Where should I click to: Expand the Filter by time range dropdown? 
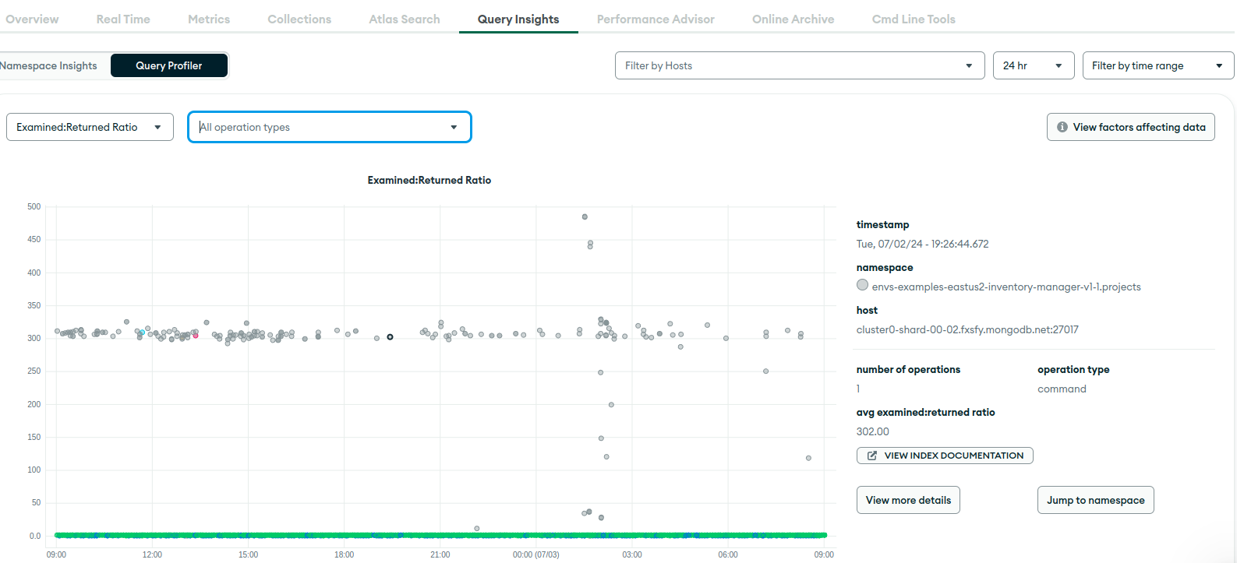[1157, 66]
